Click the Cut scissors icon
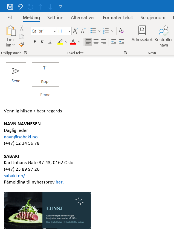This screenshot has height=236, width=174. 22,28
